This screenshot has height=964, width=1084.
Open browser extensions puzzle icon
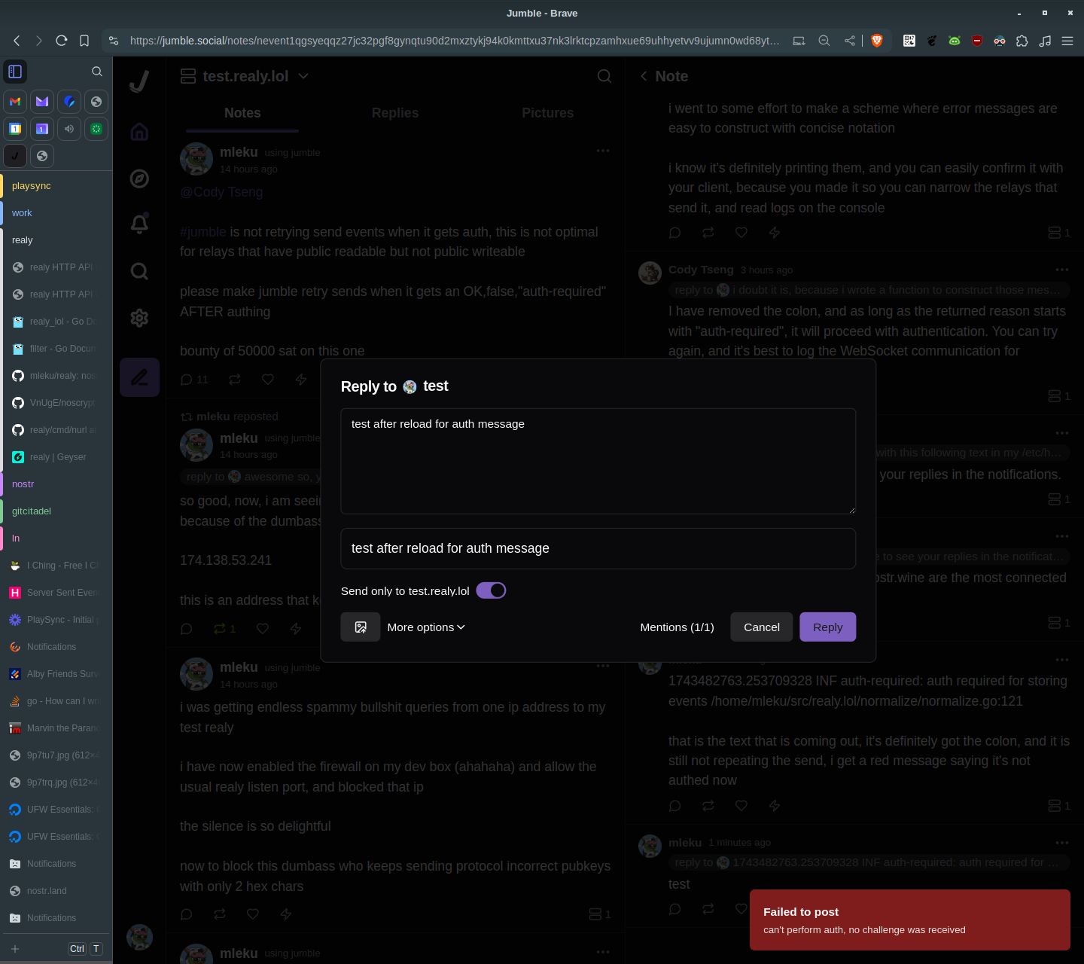(x=1022, y=41)
